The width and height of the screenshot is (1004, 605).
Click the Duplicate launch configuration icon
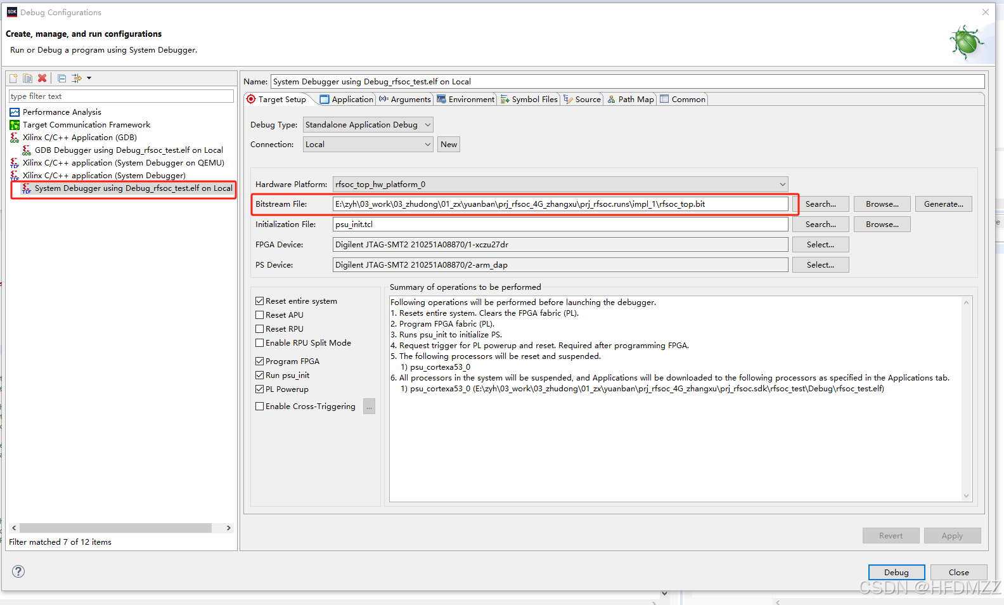pos(27,78)
